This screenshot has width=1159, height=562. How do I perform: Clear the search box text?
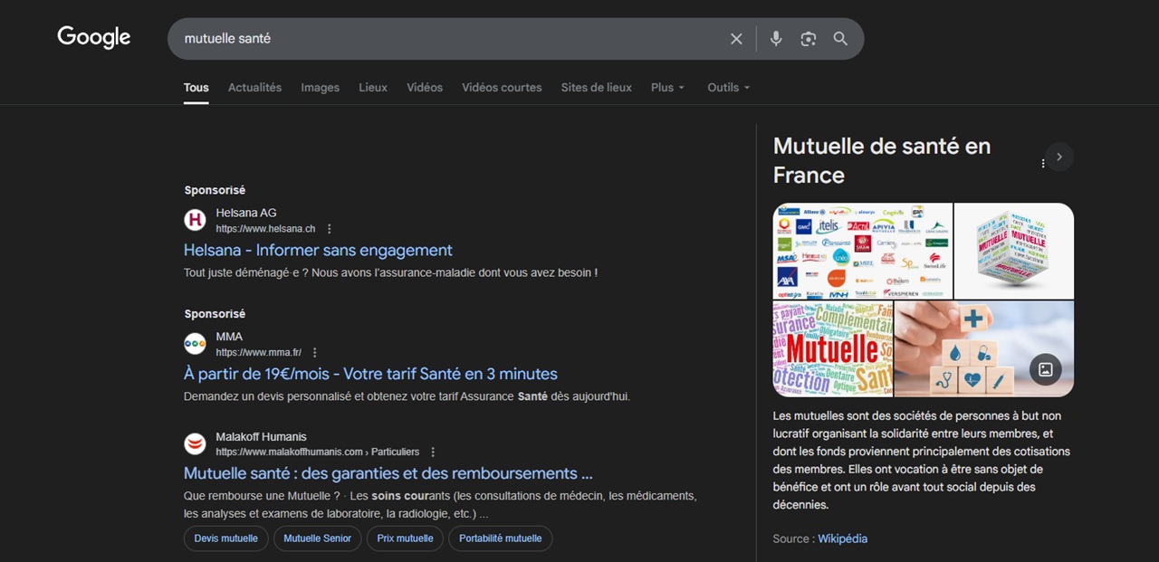736,39
